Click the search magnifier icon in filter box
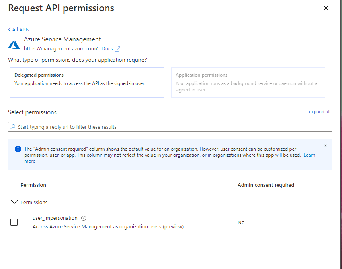Screen dimensions: 342x269 (x=13, y=127)
